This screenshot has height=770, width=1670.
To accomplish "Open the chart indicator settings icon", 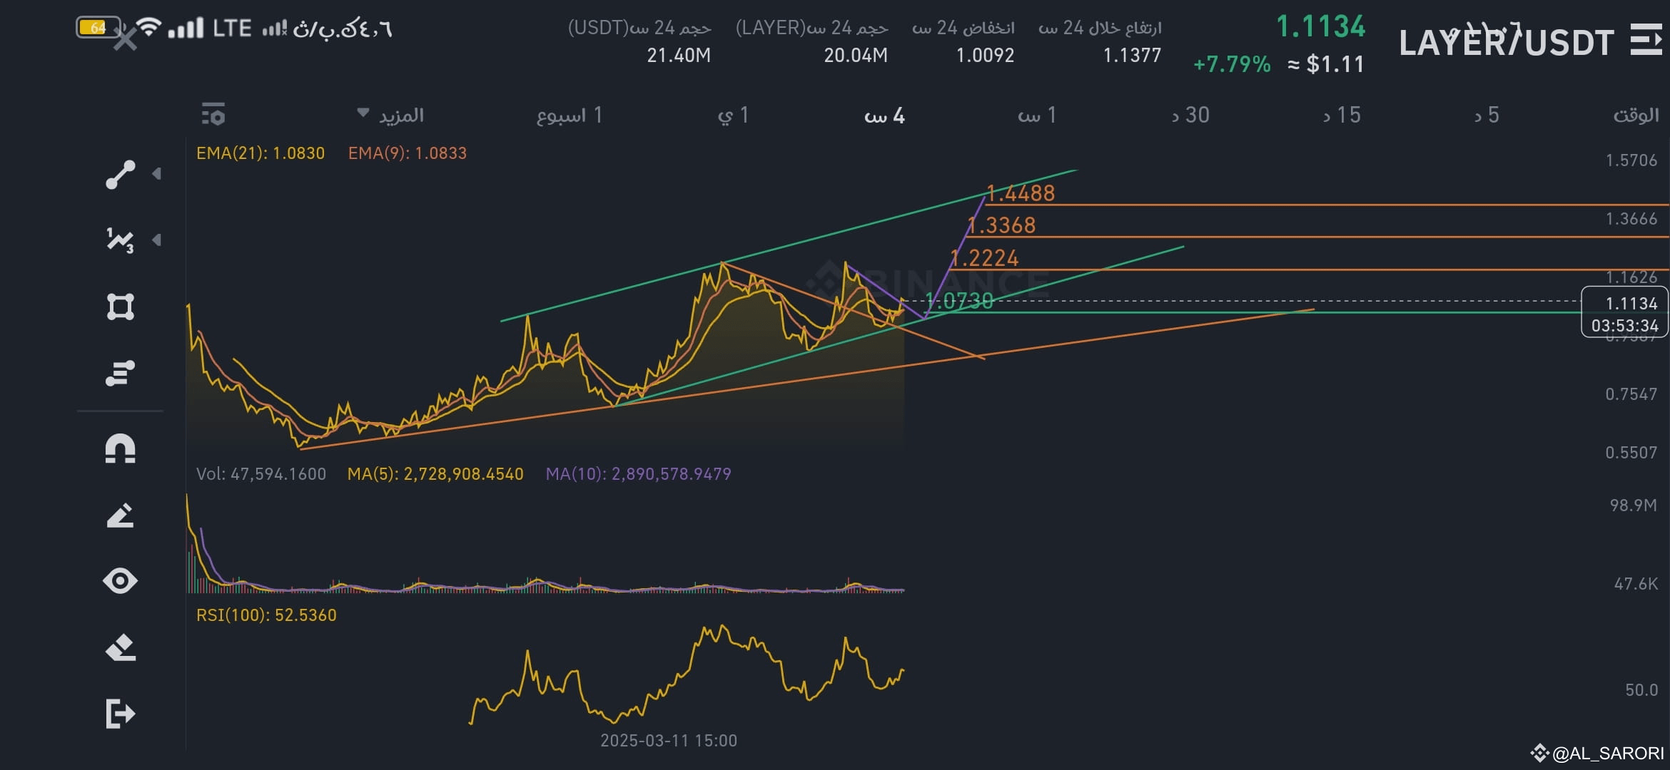I will tap(213, 115).
